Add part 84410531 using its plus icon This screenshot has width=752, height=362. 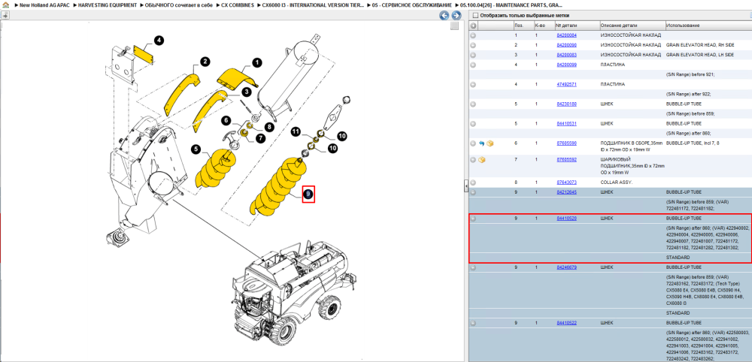pyautogui.click(x=473, y=123)
